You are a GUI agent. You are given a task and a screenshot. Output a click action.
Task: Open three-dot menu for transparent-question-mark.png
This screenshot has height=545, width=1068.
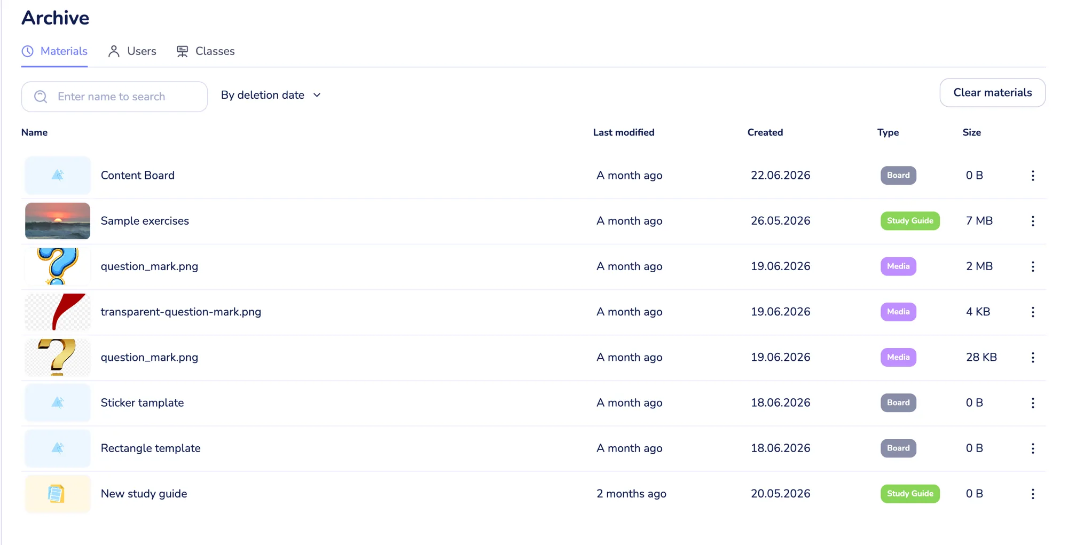[1033, 312]
